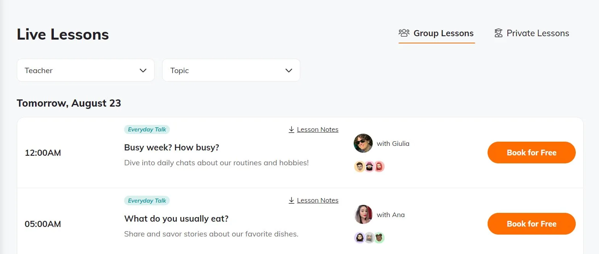This screenshot has height=254, width=599.
Task: Click attendee avatars under Giulia's lesson
Action: [369, 166]
